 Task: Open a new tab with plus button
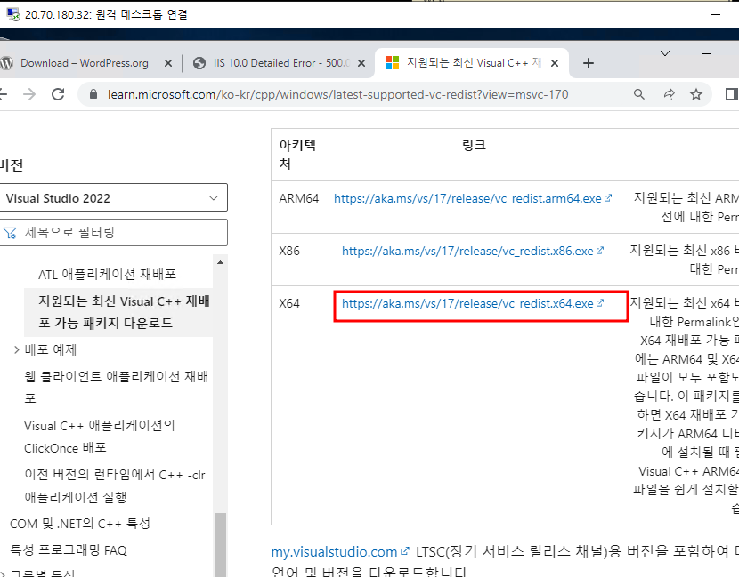[589, 63]
